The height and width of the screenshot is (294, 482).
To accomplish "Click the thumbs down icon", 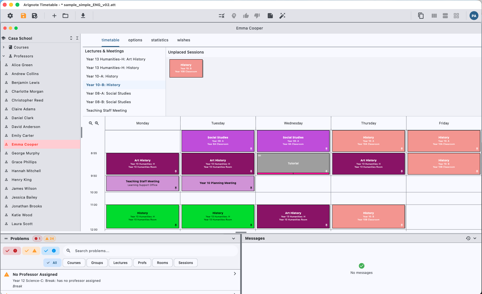I will tap(257, 16).
